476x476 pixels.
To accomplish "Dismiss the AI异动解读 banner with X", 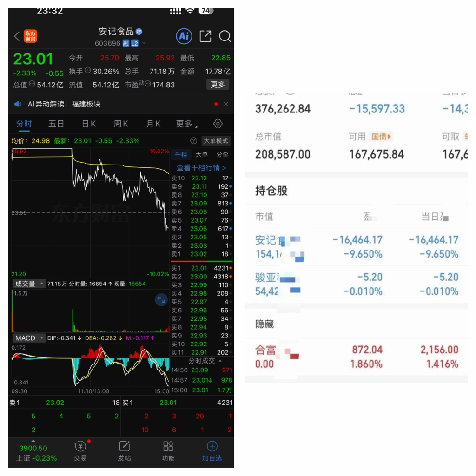I will click(226, 104).
